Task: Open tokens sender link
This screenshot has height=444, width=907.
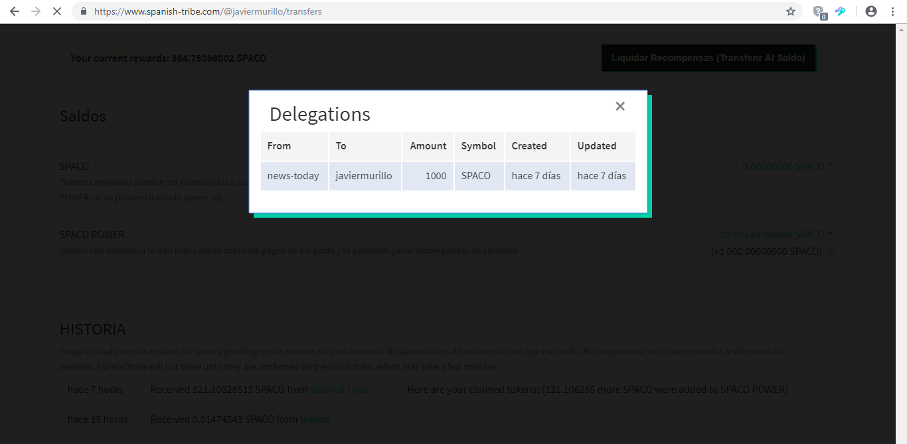Action: tap(315, 419)
